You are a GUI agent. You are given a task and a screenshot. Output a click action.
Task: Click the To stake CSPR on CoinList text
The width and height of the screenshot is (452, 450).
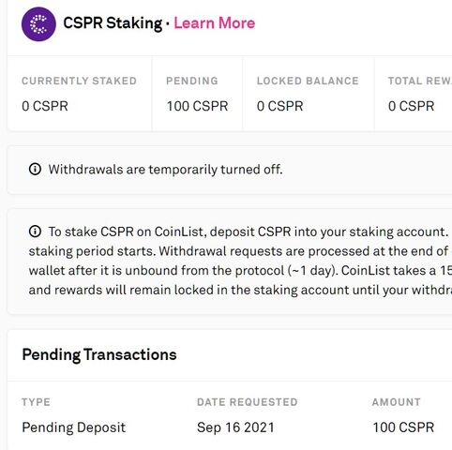tap(127, 232)
